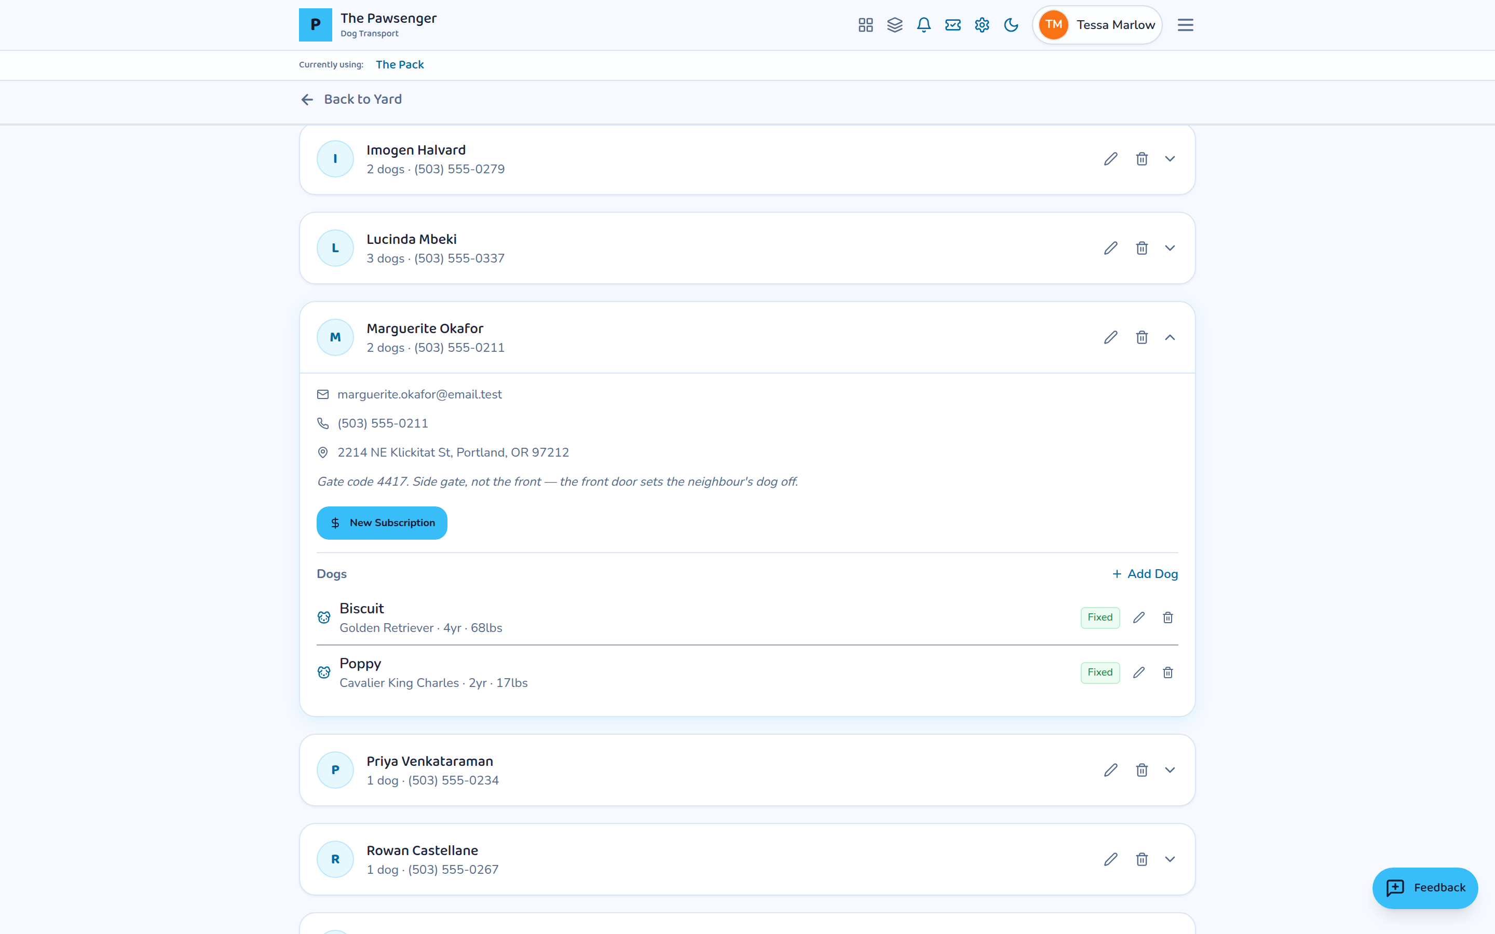Click the Add Dog link
Screen dimensions: 1495x934
click(1145, 574)
